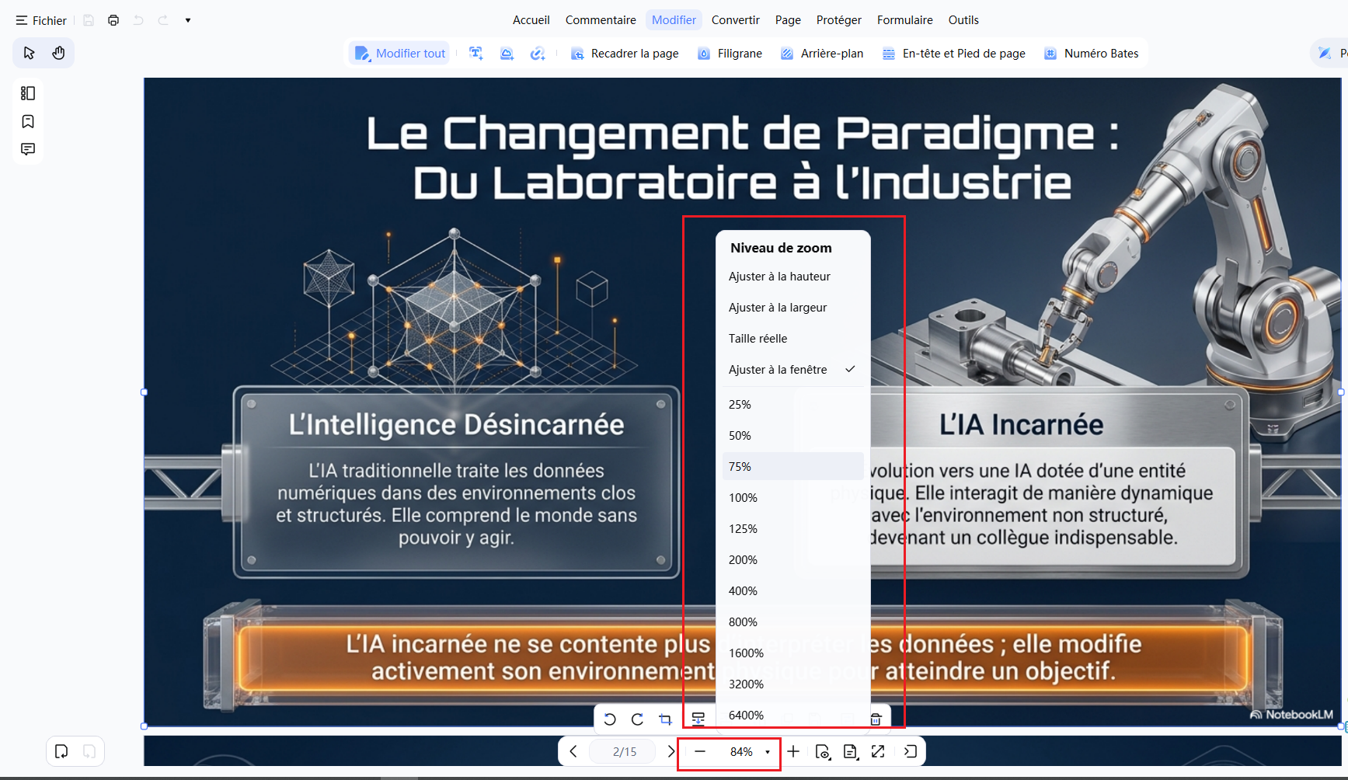The height and width of the screenshot is (780, 1348).
Task: Click the Filigrane button
Action: pyautogui.click(x=730, y=54)
